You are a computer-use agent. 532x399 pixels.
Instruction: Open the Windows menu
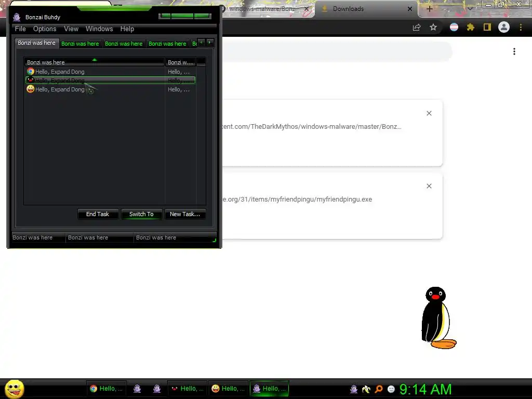point(99,29)
